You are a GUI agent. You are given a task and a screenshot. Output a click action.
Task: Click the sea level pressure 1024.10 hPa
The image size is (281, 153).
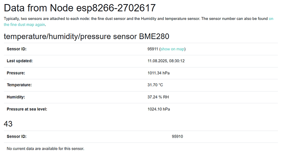pos(158,109)
